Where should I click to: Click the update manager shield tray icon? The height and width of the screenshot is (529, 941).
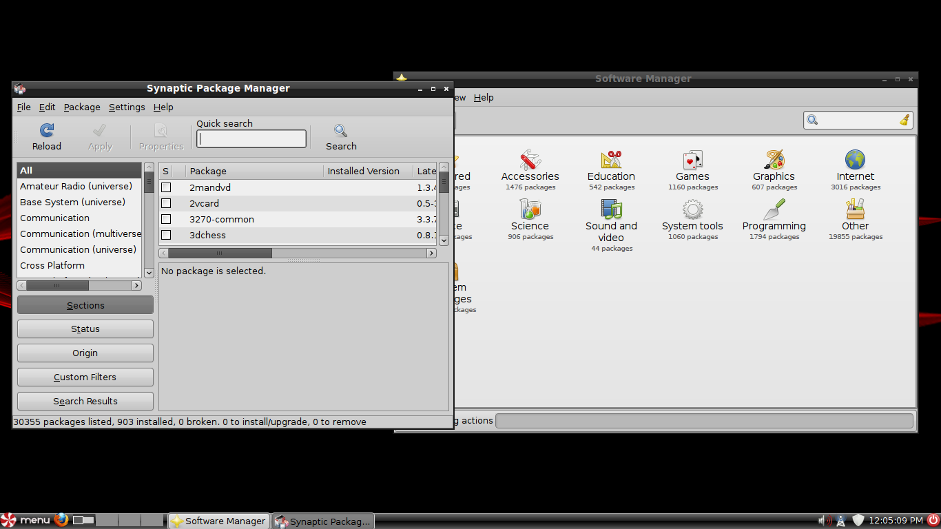(858, 521)
